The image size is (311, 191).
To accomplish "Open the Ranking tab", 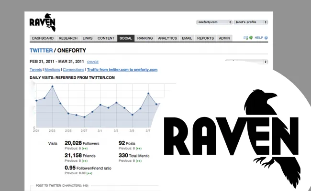I will (145, 38).
